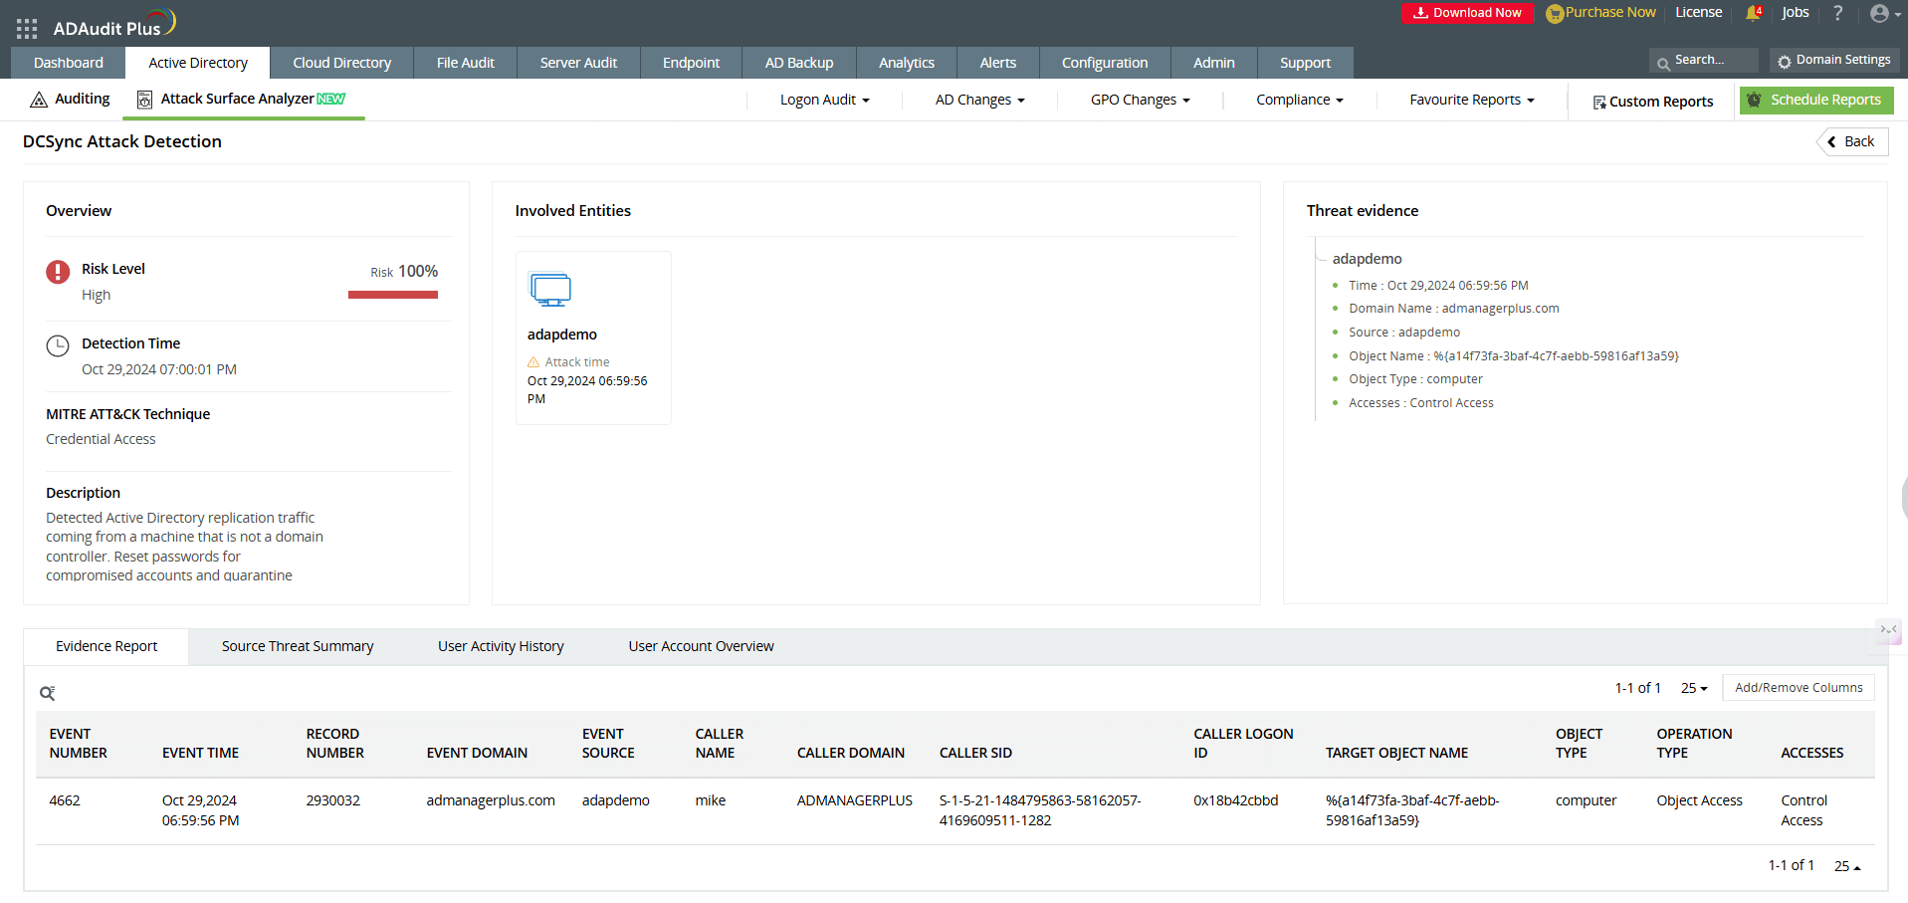Image resolution: width=1908 pixels, height=903 pixels.
Task: Open the Configuration tab
Action: pyautogui.click(x=1104, y=63)
